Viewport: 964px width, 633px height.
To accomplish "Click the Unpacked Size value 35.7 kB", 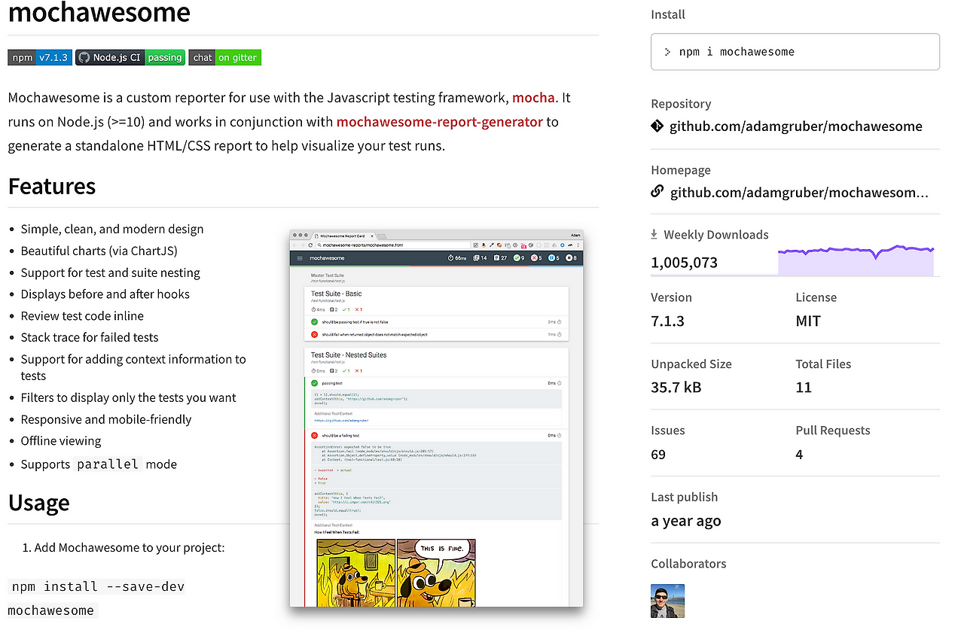I will pyautogui.click(x=676, y=388).
